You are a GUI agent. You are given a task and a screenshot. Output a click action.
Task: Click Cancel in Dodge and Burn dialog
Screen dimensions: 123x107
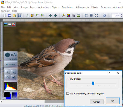(96, 102)
